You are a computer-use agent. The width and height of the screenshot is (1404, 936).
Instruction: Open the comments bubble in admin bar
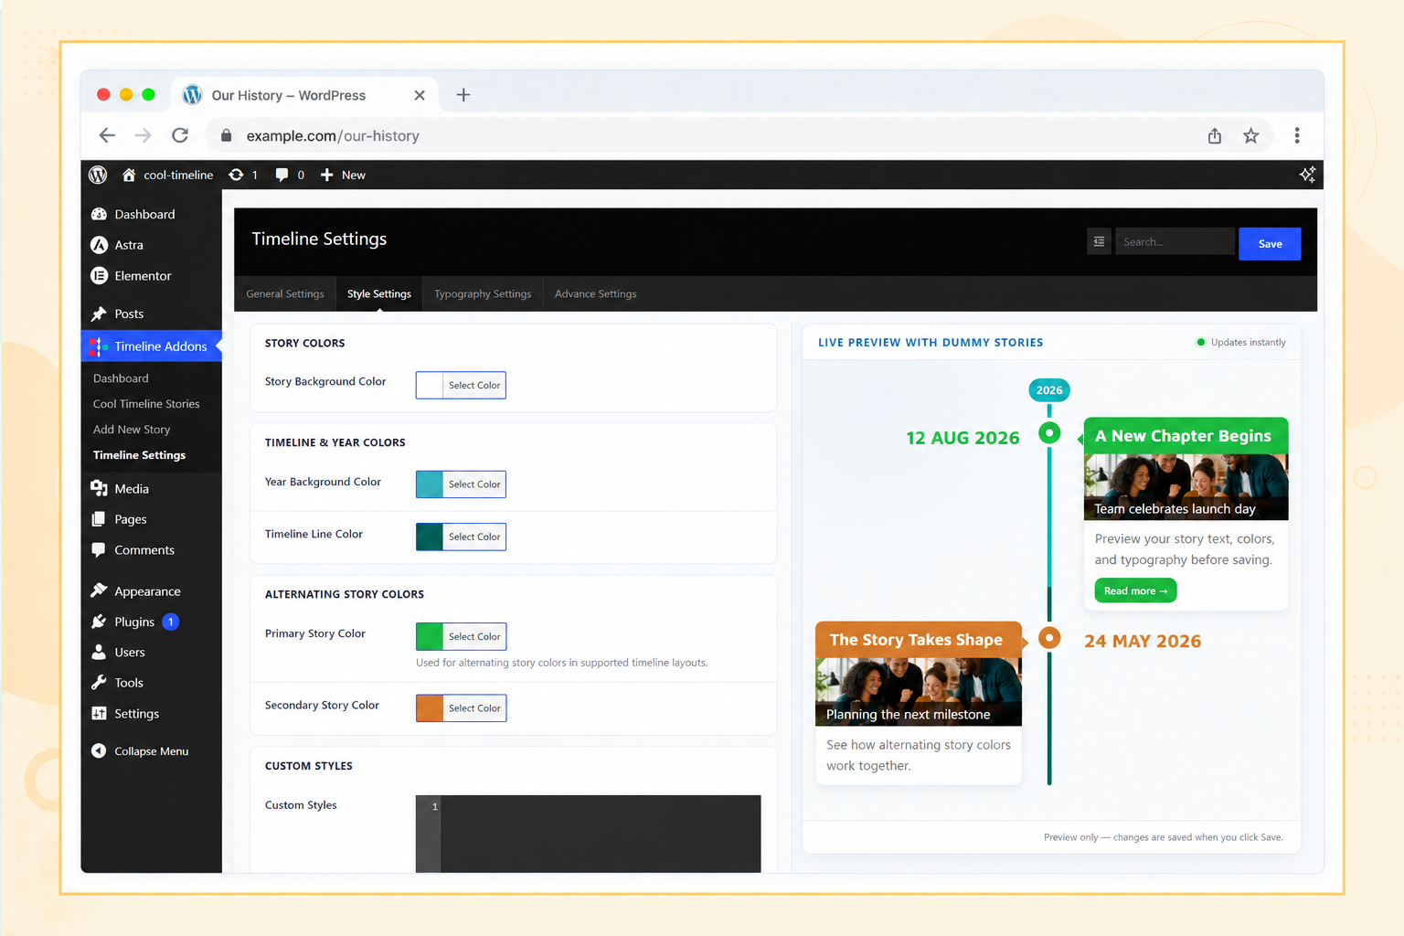(x=282, y=175)
